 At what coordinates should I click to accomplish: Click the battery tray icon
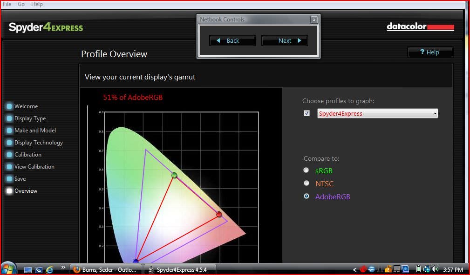[x=418, y=269]
